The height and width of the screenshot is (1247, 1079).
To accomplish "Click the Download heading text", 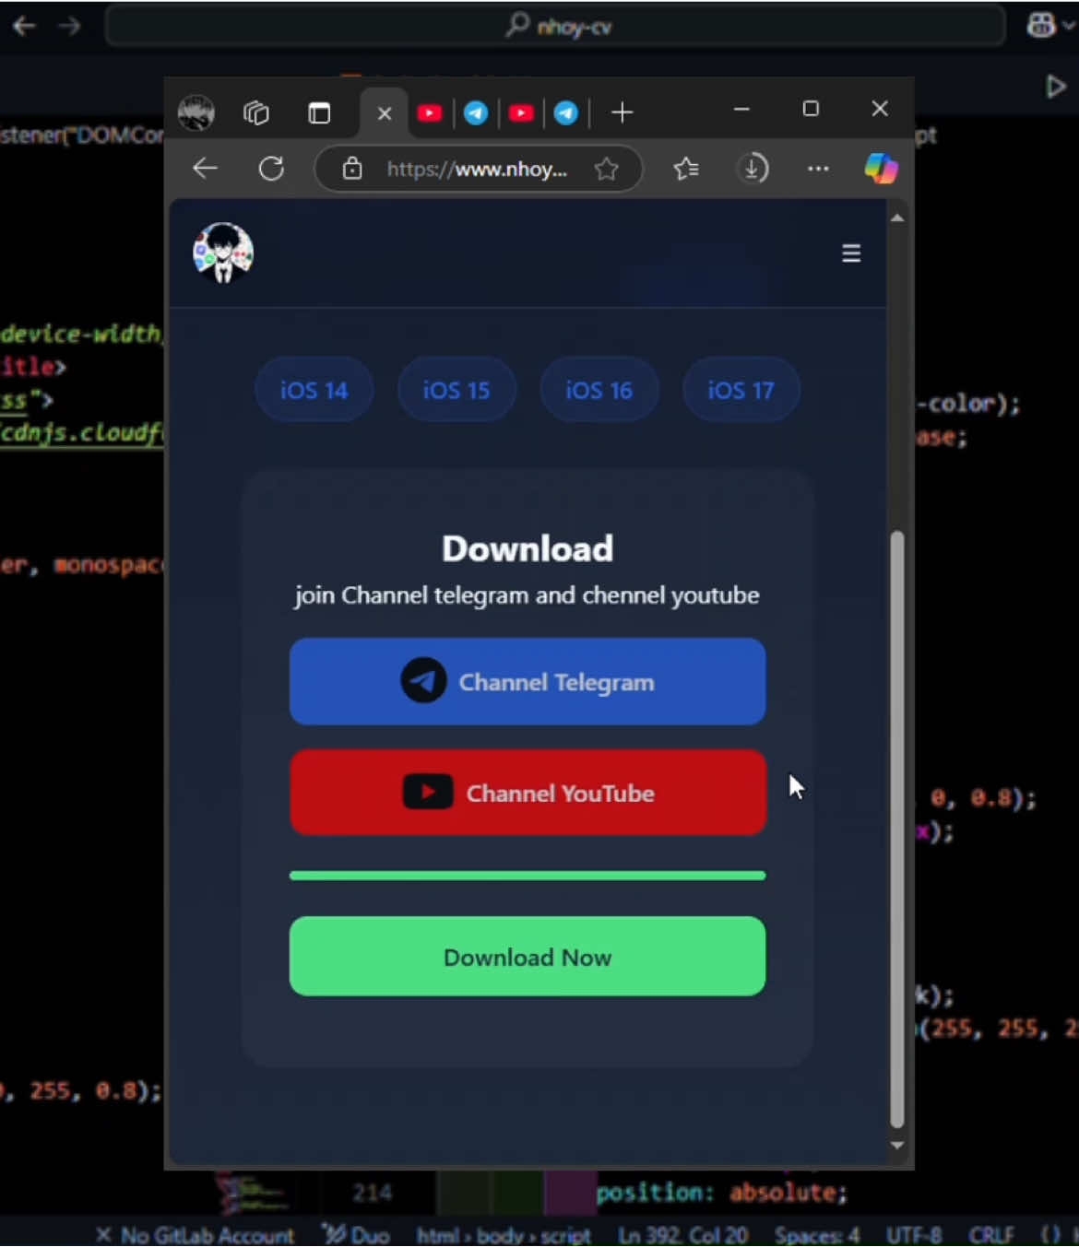I will [x=528, y=548].
